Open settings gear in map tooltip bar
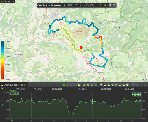 pos(110,5)
